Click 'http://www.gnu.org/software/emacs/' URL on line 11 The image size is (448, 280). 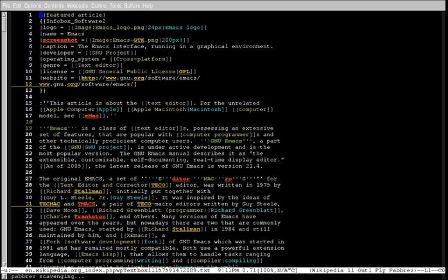141,78
